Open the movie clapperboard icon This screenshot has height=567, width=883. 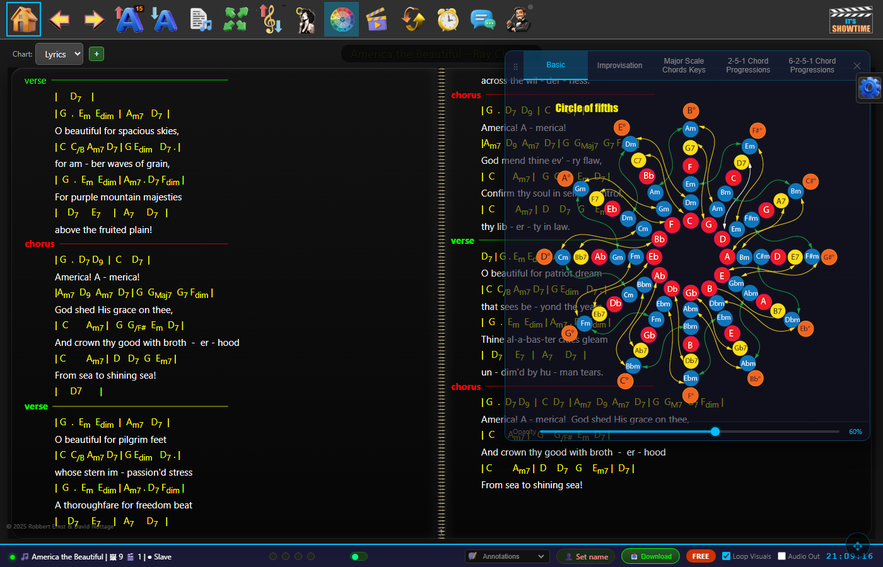point(377,20)
